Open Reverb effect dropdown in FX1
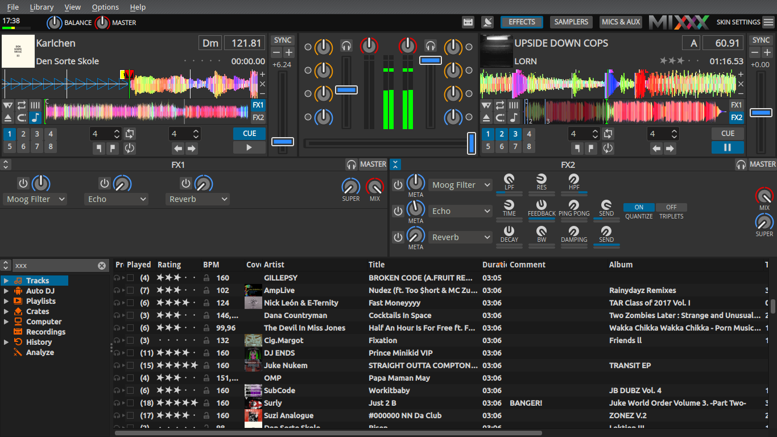The width and height of the screenshot is (777, 437). [x=197, y=199]
